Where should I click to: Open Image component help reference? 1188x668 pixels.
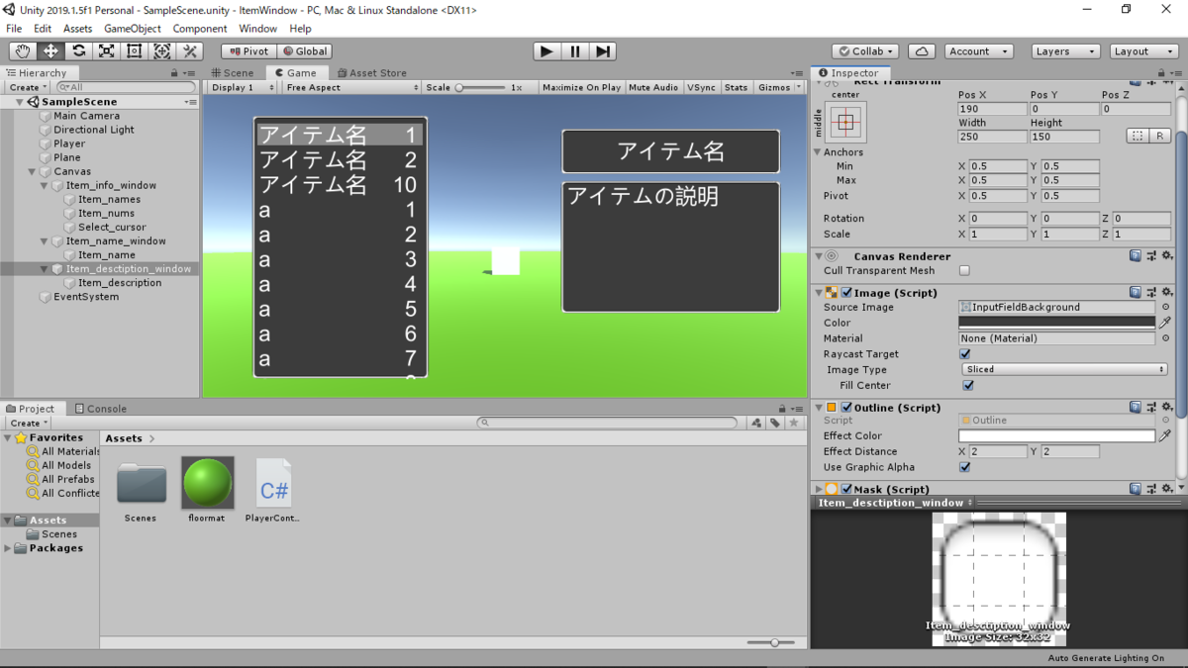tap(1136, 293)
